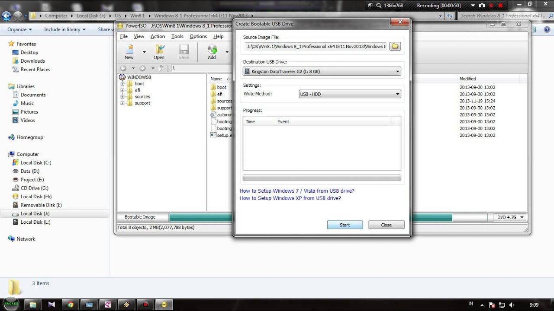Open PowerISO Options menu
The image size is (554, 311).
(x=198, y=36)
